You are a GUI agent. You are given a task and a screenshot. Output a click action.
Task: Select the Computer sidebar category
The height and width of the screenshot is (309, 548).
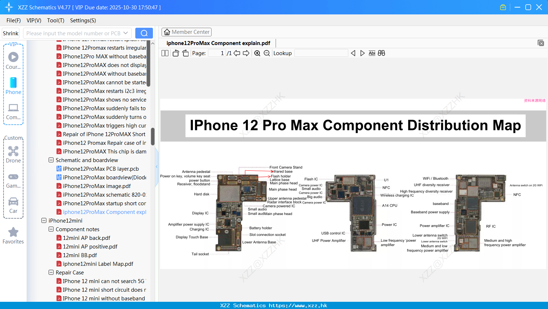13,112
